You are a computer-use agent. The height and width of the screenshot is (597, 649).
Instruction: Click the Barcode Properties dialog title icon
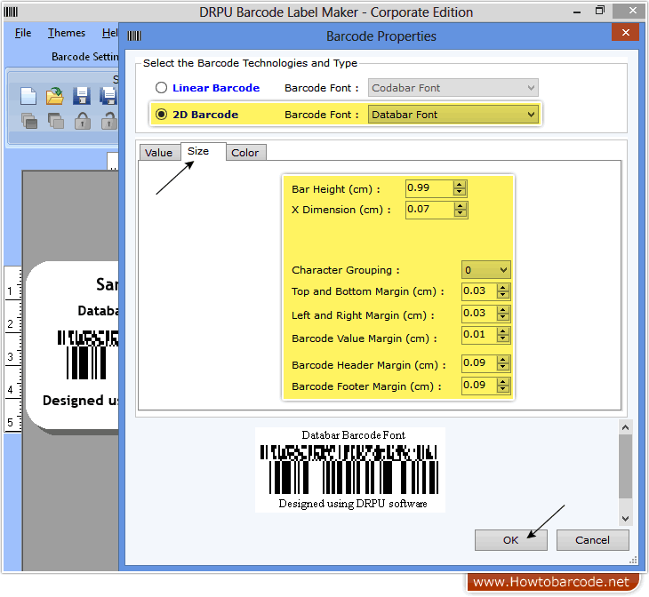(134, 36)
